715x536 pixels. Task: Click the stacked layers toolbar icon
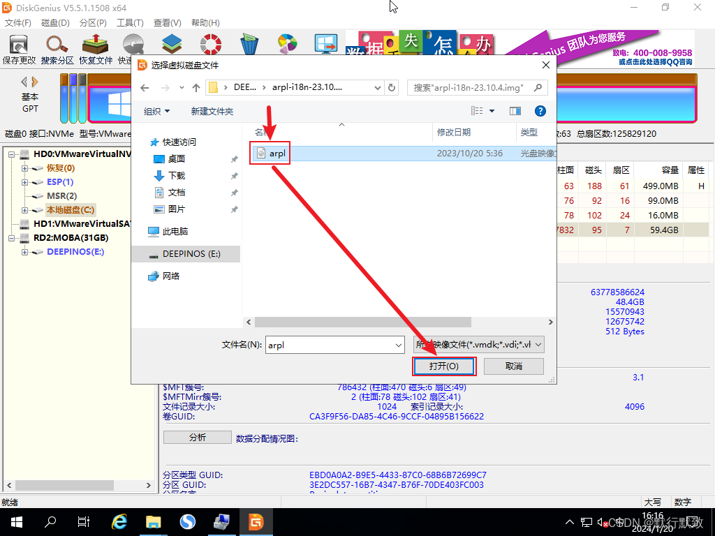172,45
